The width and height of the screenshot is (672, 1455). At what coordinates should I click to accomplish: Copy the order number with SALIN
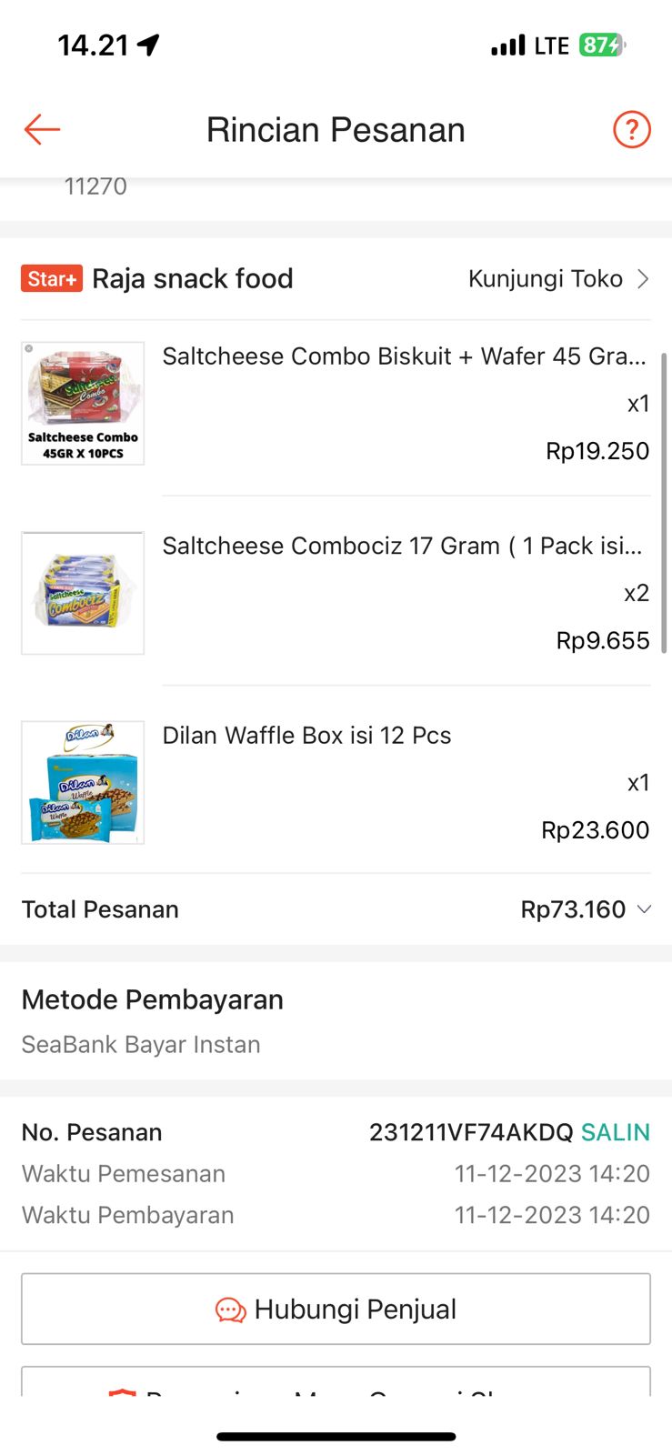(x=616, y=1132)
